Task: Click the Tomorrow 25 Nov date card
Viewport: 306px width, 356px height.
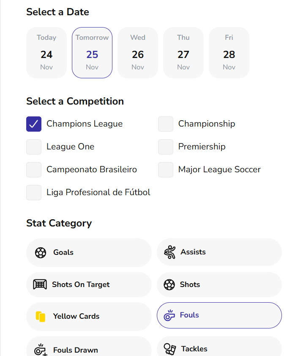Action: pos(92,53)
